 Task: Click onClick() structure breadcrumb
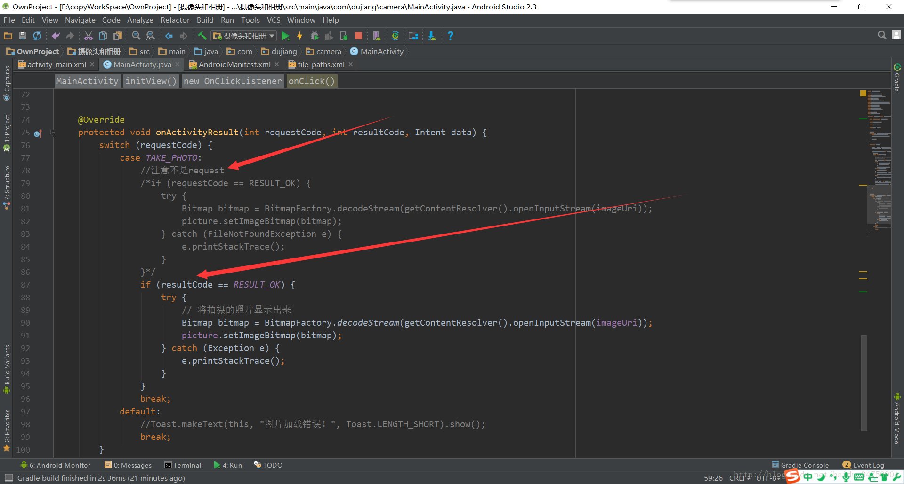(312, 81)
